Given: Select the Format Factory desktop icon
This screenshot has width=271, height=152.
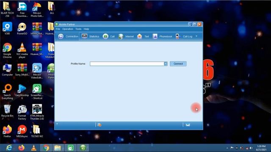Looking at the screenshot, I should [22, 112].
